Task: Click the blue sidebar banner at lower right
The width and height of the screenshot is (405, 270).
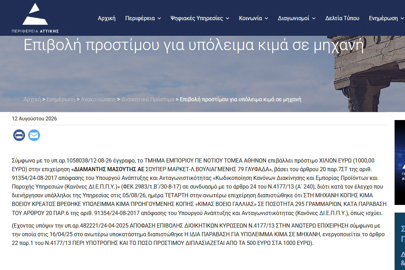Action: pyautogui.click(x=400, y=241)
